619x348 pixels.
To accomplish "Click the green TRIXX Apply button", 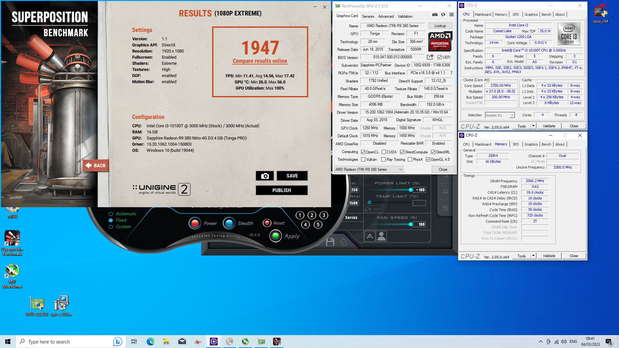I will coord(276,236).
